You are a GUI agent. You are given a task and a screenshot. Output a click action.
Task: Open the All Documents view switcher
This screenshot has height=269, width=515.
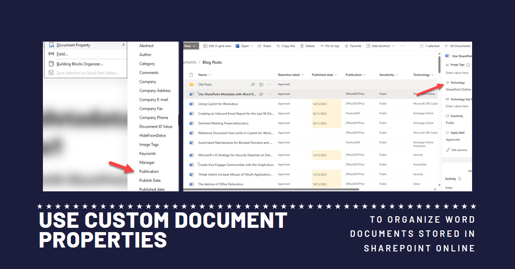tap(457, 46)
